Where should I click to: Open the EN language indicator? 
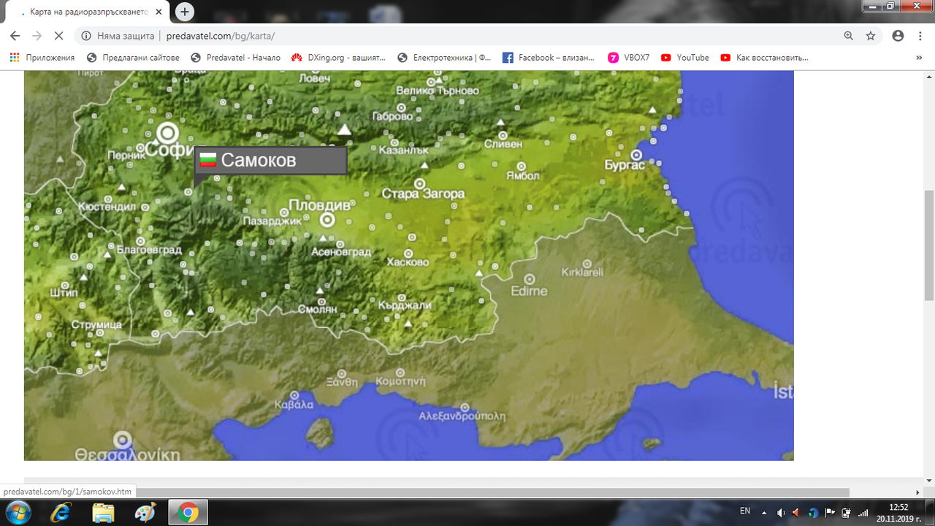(x=745, y=511)
